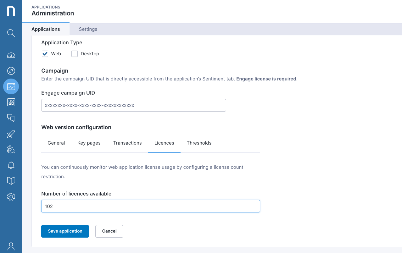The height and width of the screenshot is (253, 402).
Task: Uncheck the Web application type
Action: (x=45, y=53)
